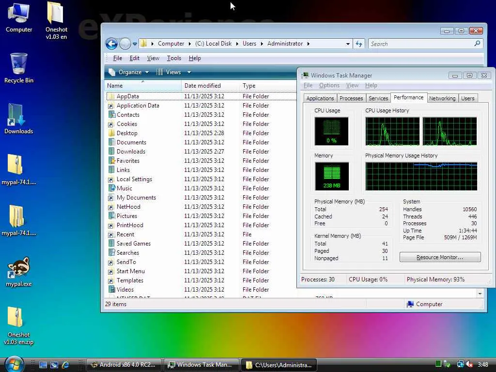Select the Pictures folder icon
Viewport: 496px width, 372px height.
[111, 216]
